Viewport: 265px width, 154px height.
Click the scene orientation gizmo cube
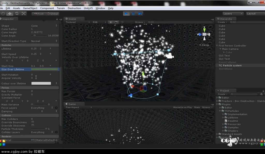click(x=204, y=34)
